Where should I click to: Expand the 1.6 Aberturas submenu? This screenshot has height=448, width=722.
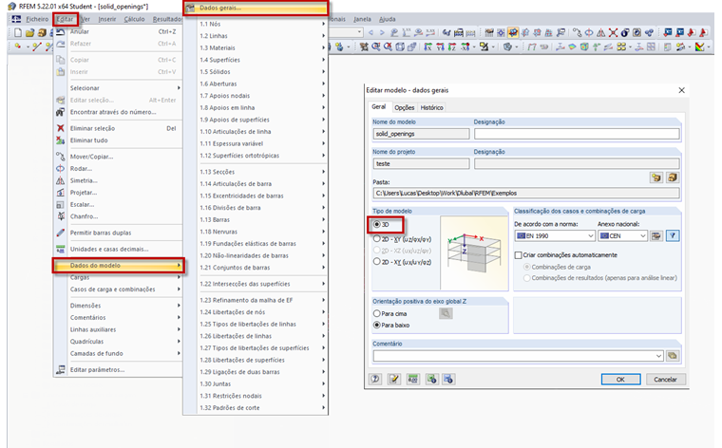pyautogui.click(x=261, y=84)
